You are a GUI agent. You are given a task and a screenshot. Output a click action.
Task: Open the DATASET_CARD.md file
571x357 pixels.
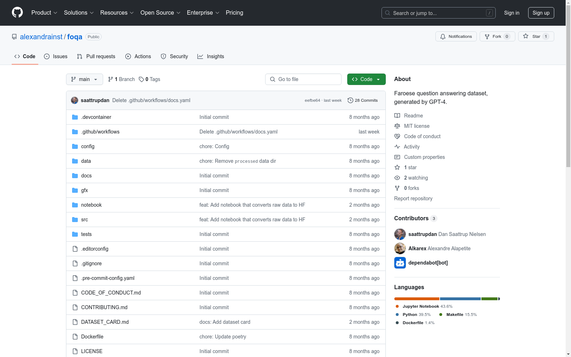point(105,322)
